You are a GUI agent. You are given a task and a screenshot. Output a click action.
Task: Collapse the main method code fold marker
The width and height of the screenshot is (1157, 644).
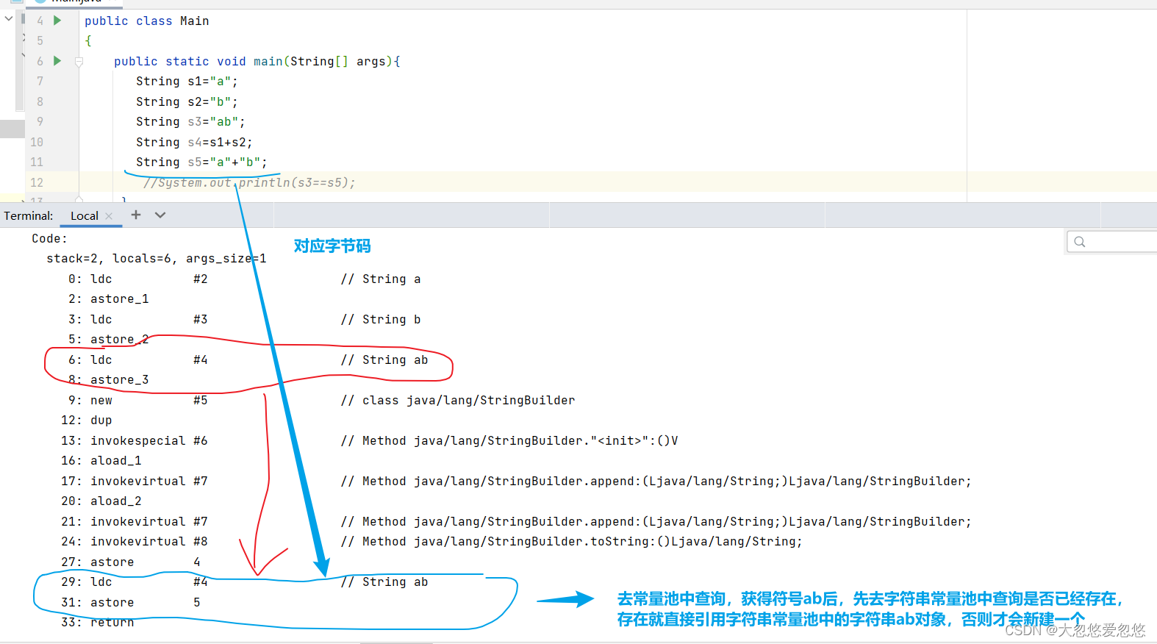point(79,62)
